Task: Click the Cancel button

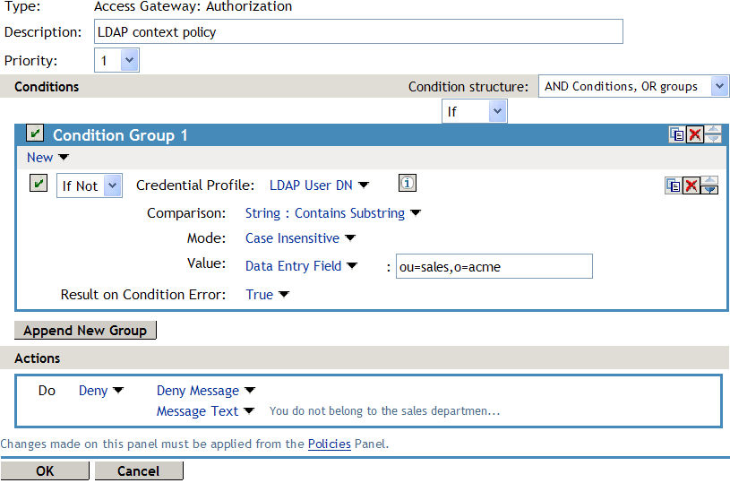Action: tap(139, 470)
